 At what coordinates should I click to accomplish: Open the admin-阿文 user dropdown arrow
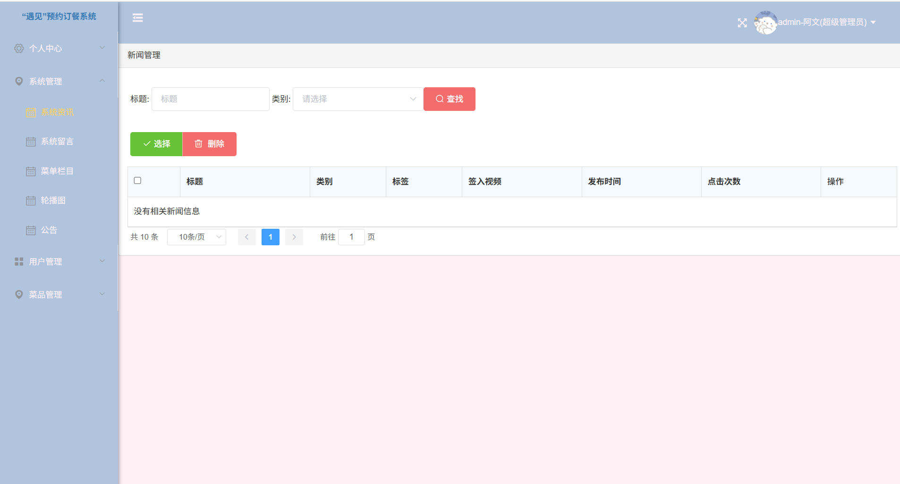[873, 23]
